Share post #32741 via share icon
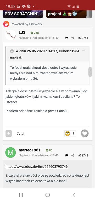Viewport: 95px width, 201px height. coord(72,38)
